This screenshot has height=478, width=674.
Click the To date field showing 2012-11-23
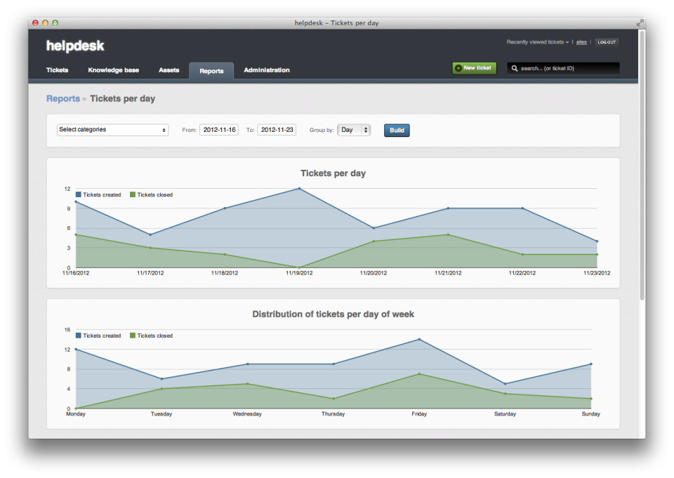pyautogui.click(x=277, y=129)
